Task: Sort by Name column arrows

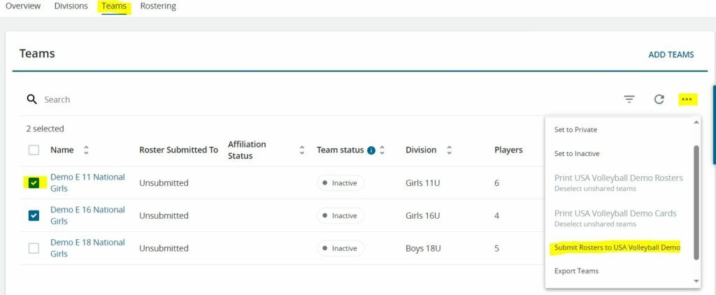Action: pos(86,150)
